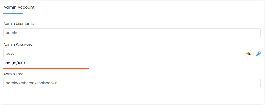
Task: Click the word 'Email' in Admin Email label
Action: (x=21, y=74)
